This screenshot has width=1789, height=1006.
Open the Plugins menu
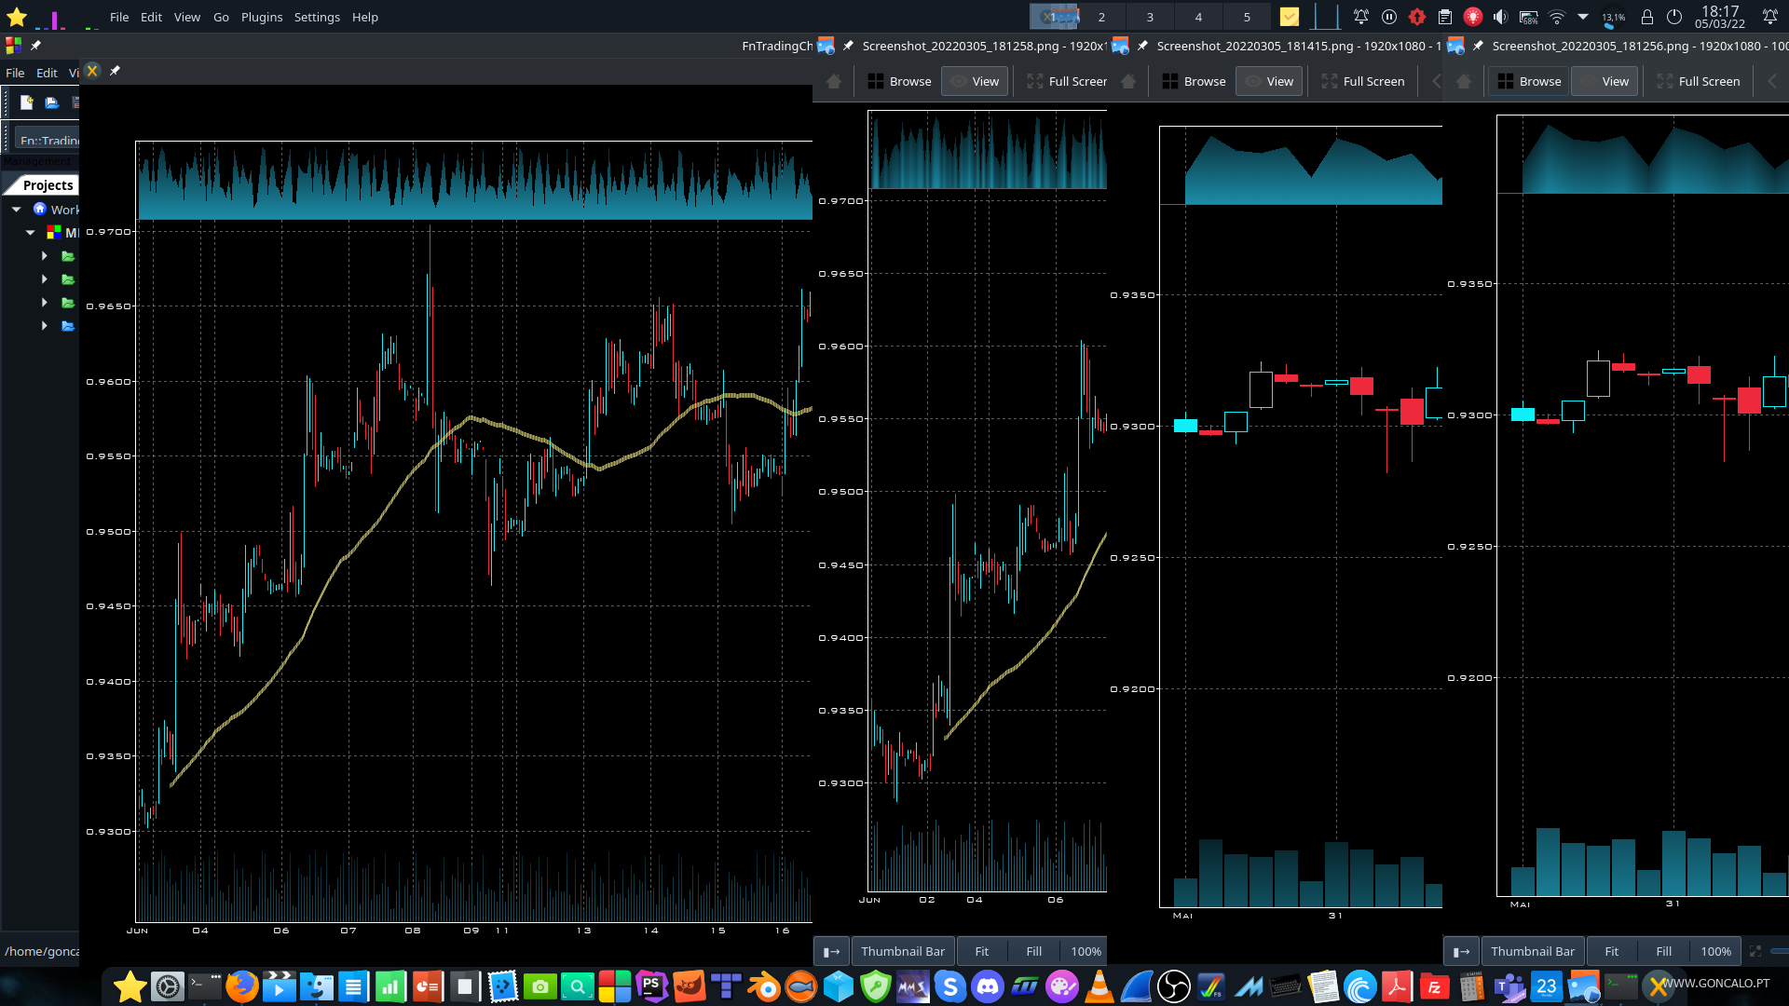(261, 17)
